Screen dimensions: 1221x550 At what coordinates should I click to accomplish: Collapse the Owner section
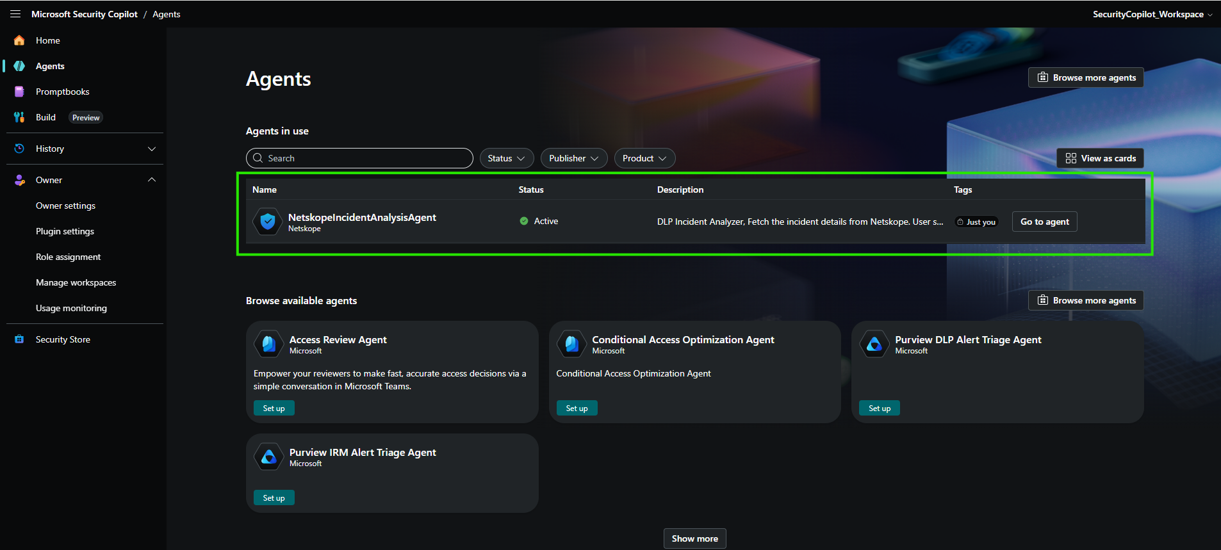152,180
